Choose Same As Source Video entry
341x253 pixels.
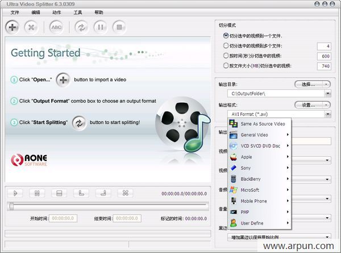coord(260,124)
